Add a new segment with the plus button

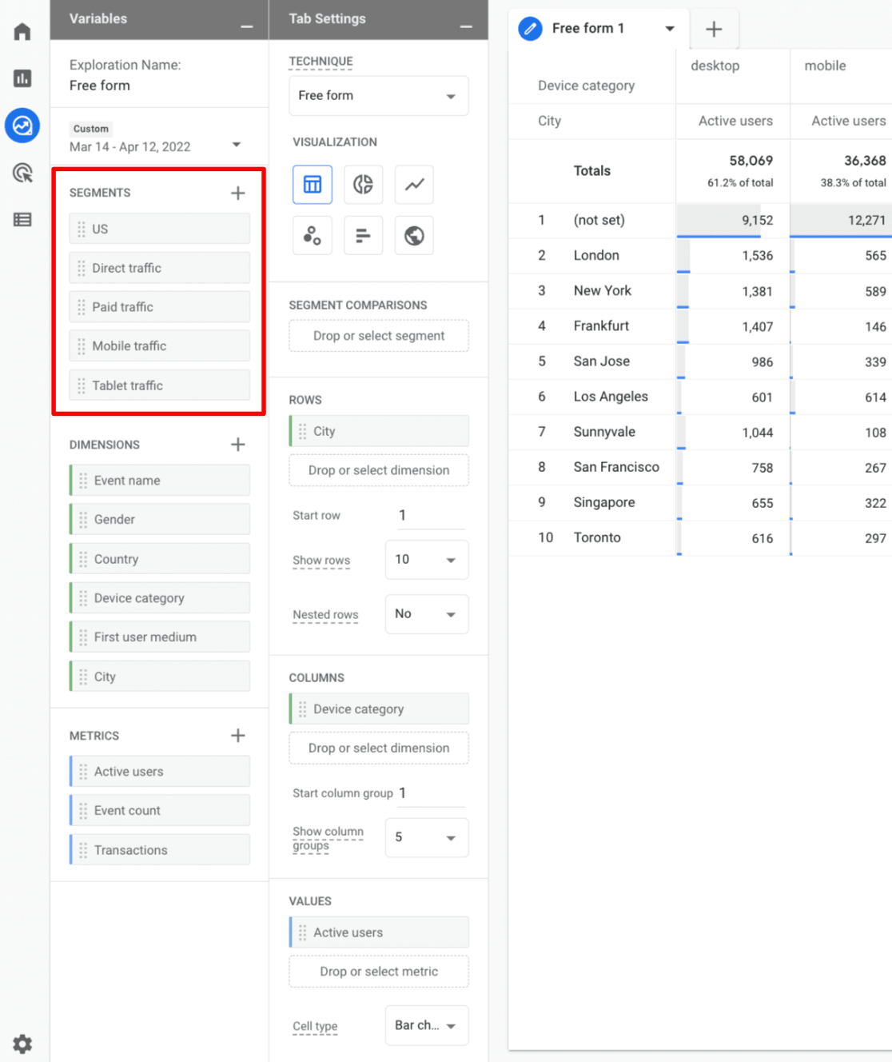(237, 192)
